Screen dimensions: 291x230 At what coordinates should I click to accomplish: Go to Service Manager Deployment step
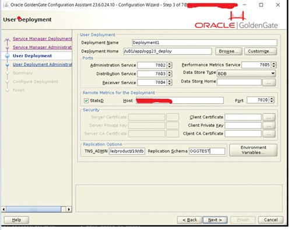43,39
